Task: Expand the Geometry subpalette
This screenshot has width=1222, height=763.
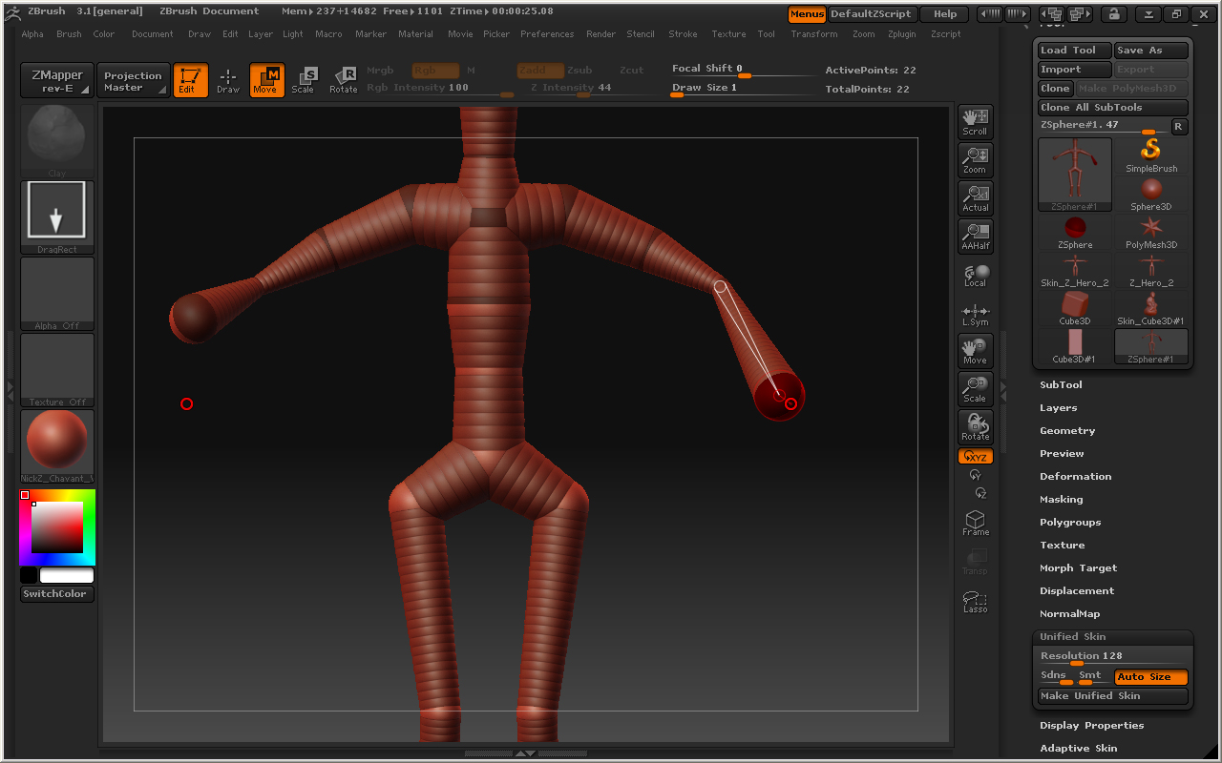Action: (x=1067, y=431)
